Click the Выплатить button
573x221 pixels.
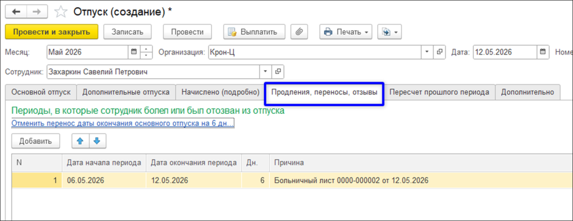coord(254,32)
